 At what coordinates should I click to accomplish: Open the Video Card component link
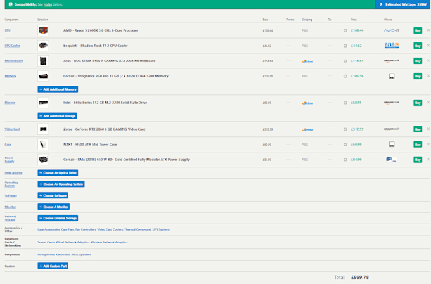[x=12, y=129]
